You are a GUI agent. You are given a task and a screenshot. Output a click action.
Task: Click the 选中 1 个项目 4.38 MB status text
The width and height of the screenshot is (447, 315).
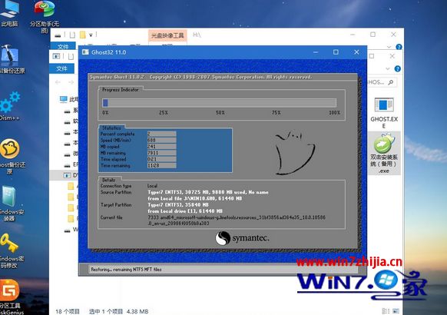pos(118,311)
